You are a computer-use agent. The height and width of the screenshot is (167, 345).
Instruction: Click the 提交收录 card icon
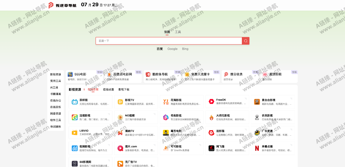[x=226, y=74]
